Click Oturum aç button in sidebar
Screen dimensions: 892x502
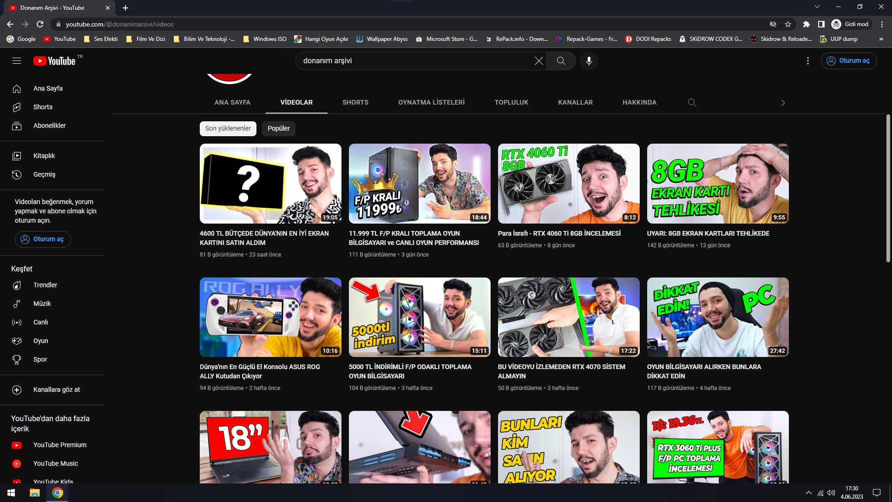[x=43, y=239]
